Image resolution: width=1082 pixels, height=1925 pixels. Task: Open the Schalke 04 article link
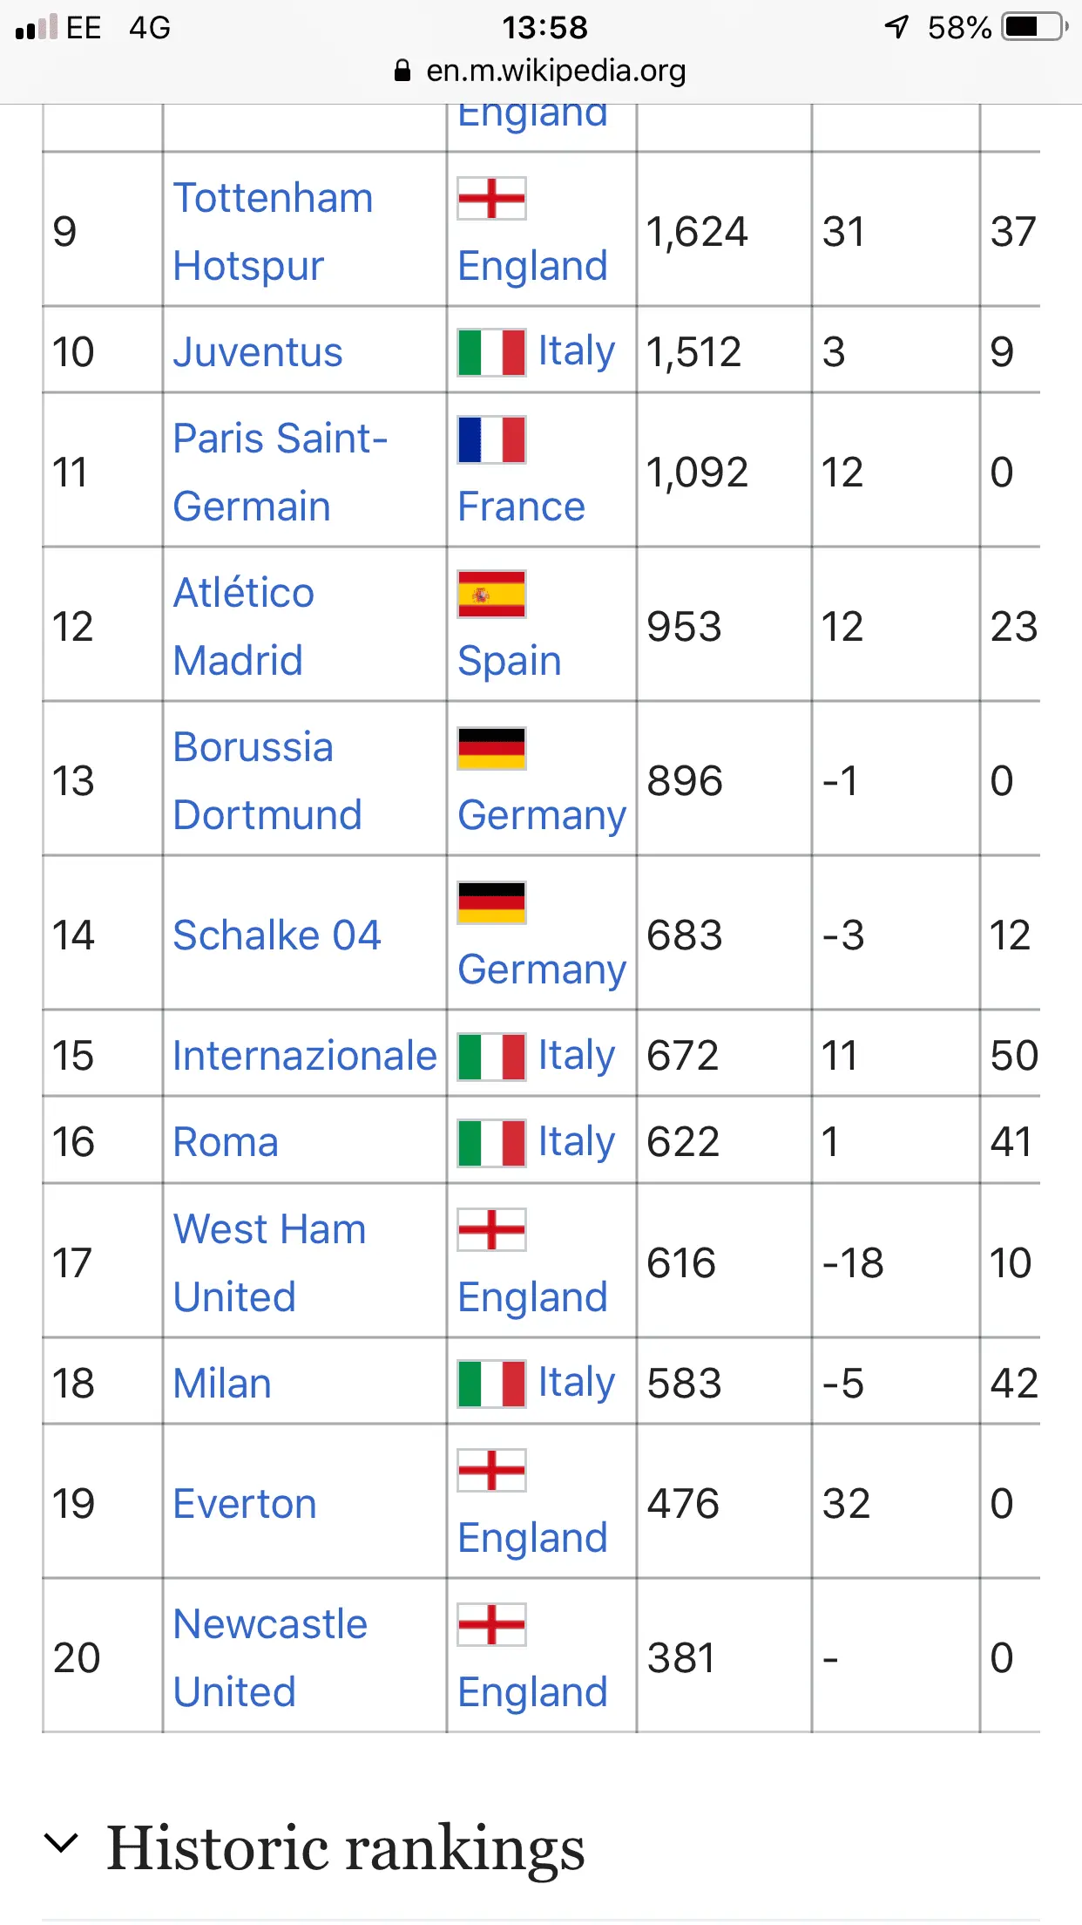point(277,935)
